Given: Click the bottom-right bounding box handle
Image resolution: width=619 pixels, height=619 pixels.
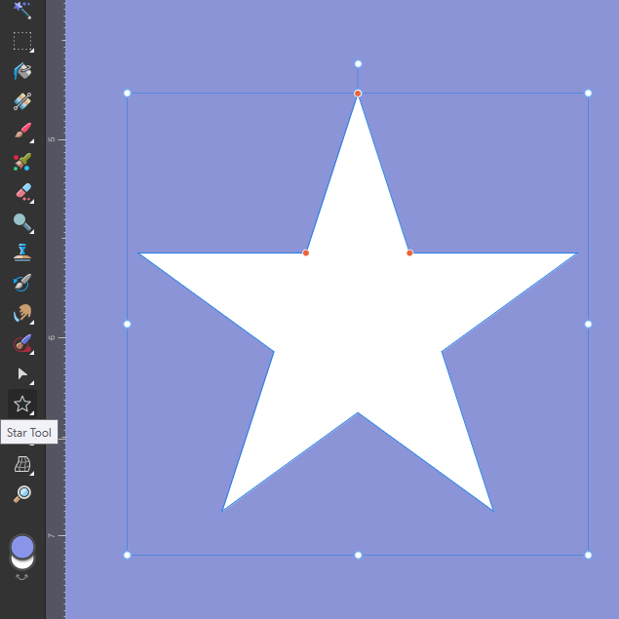Looking at the screenshot, I should tap(588, 555).
